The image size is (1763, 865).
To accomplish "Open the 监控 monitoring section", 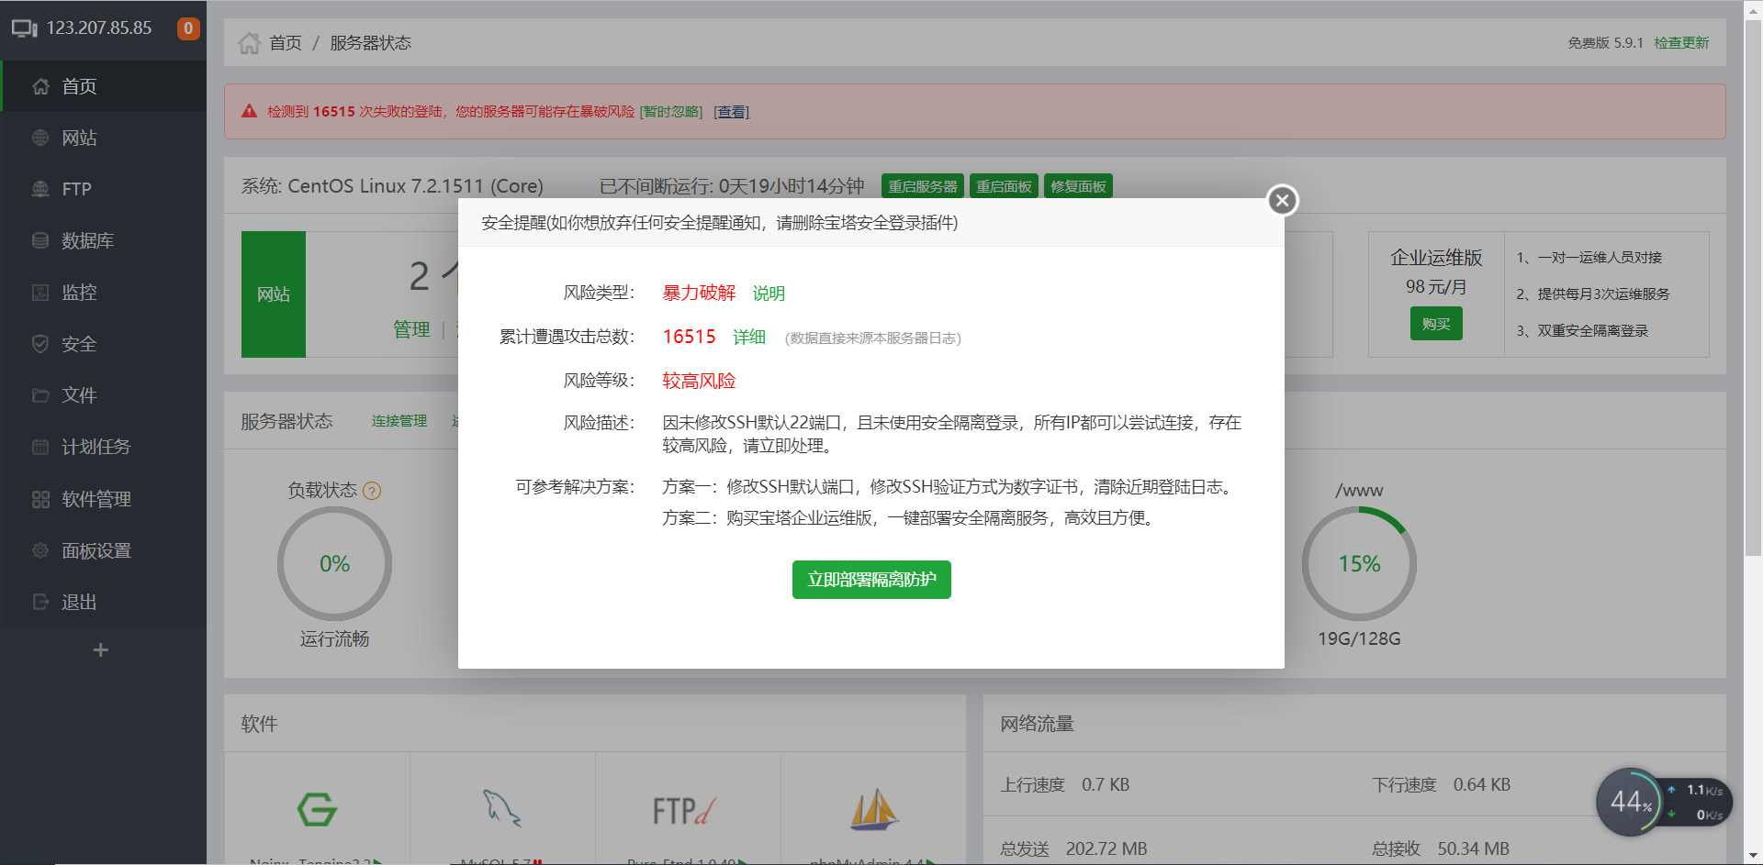I will (77, 292).
